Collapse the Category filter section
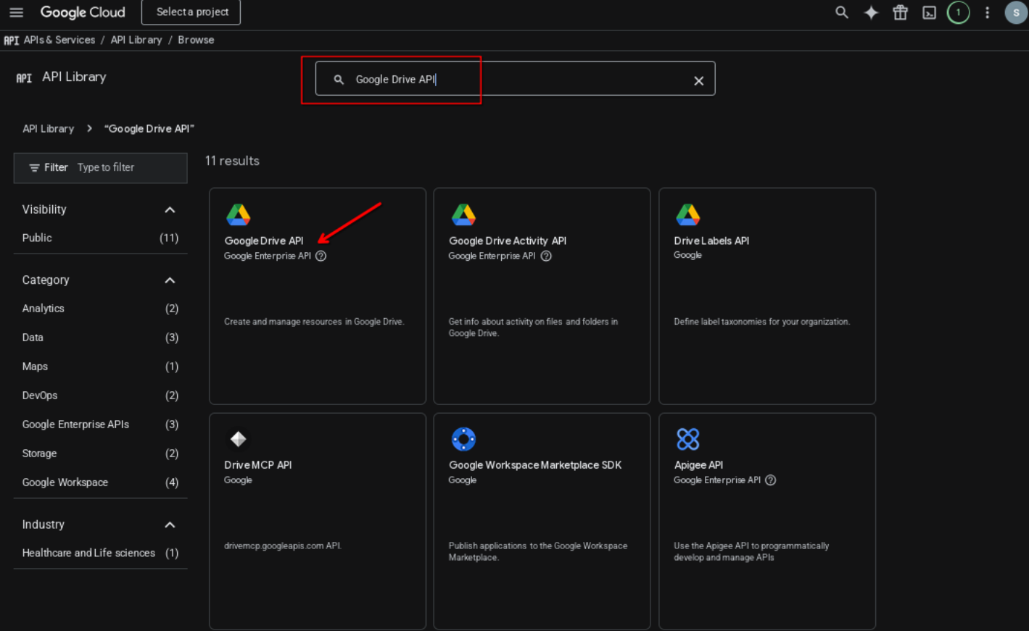Viewport: 1029px width, 631px height. (170, 280)
